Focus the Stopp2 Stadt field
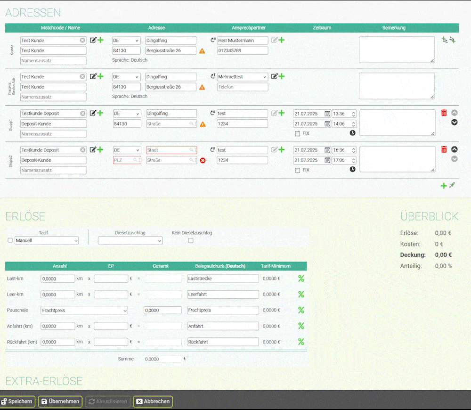The image size is (471, 410). click(x=171, y=150)
